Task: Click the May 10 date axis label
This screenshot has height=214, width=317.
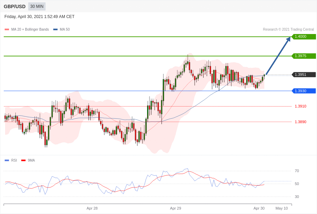Action: 282,208
